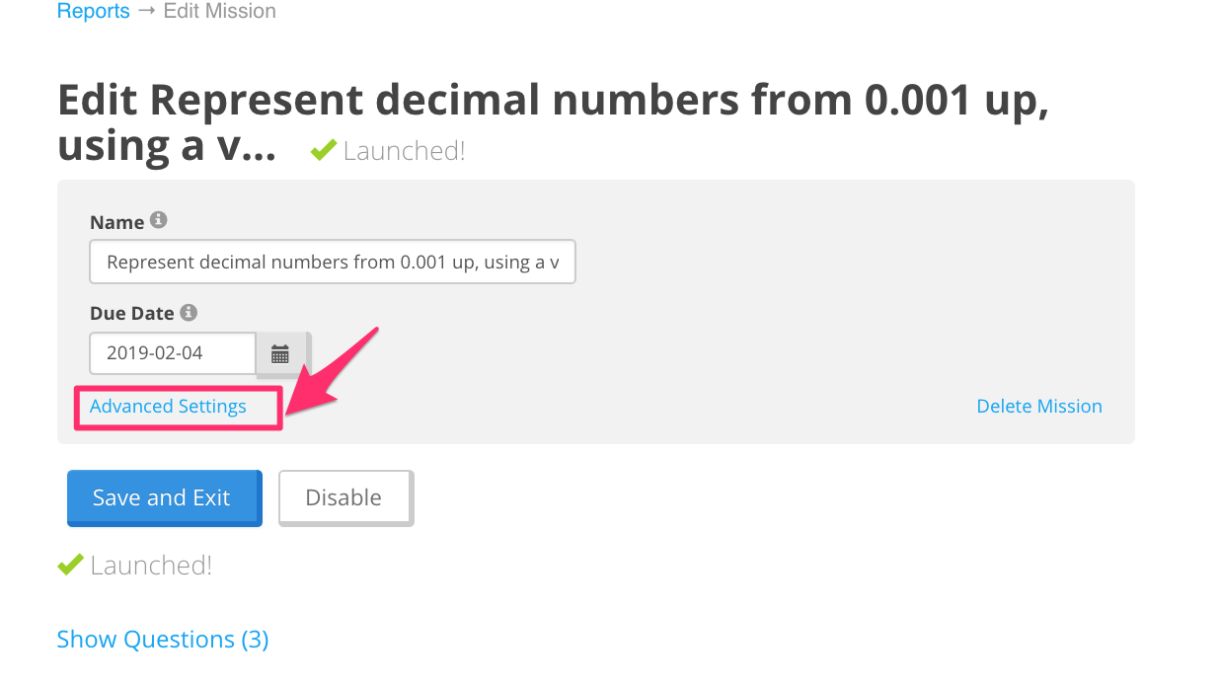Click the green checkmark below Save and Exit
This screenshot has width=1220, height=685.
click(70, 565)
